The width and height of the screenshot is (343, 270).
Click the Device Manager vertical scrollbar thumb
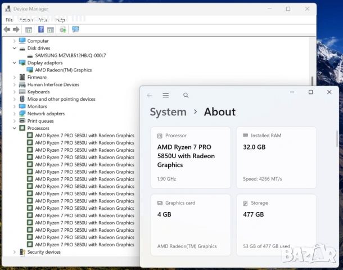pyautogui.click(x=312, y=81)
